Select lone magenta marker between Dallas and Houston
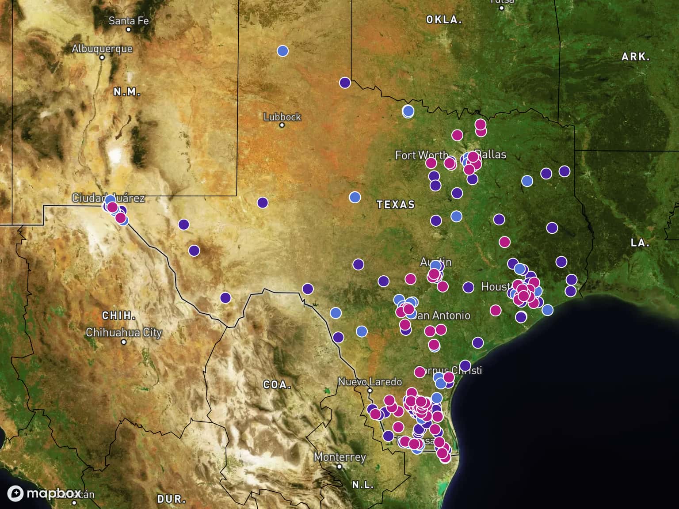 tap(504, 242)
